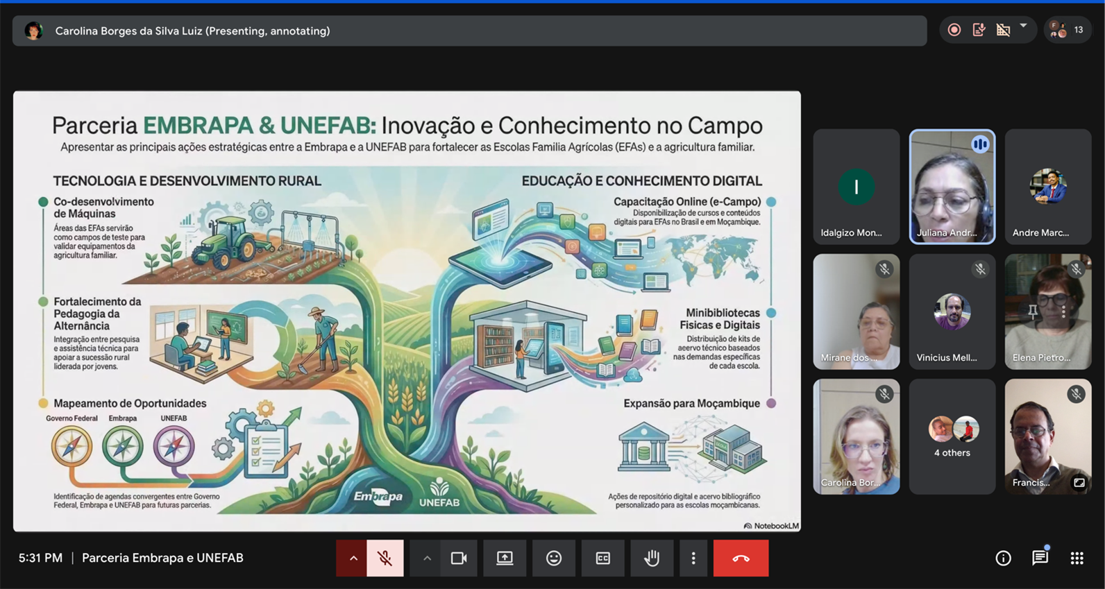Unmute the microphone

[x=385, y=558]
